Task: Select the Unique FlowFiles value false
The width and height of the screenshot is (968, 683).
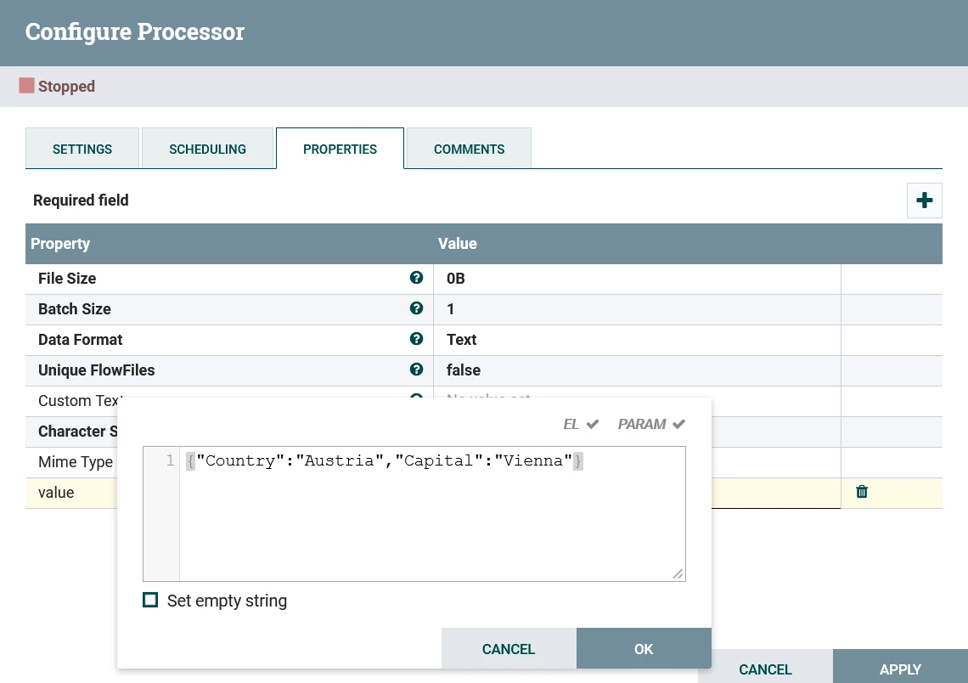Action: [x=464, y=370]
